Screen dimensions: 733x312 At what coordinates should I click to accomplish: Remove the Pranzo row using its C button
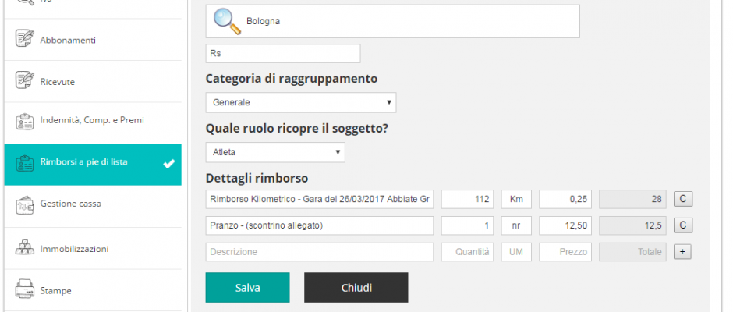(x=683, y=225)
